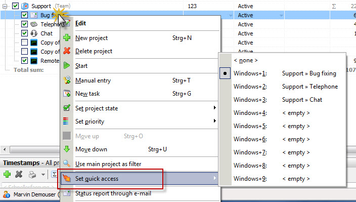This screenshot has width=356, height=202.
Task: Click the green Move down arrow icon
Action: click(x=67, y=149)
